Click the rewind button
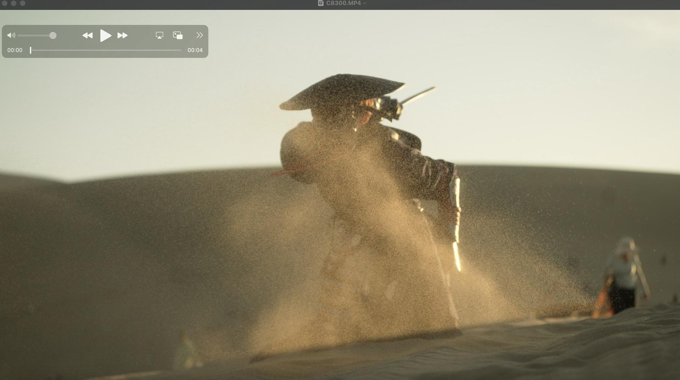The height and width of the screenshot is (380, 680). (87, 35)
